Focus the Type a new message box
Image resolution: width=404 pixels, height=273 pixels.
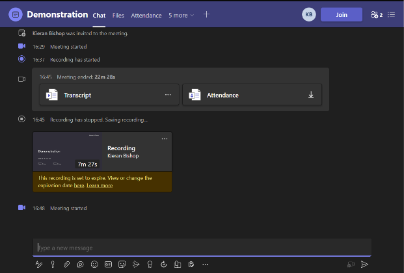(202, 248)
